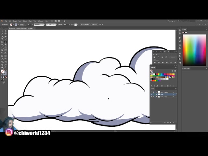Click the Divide pathfinder icon

coord(155,63)
